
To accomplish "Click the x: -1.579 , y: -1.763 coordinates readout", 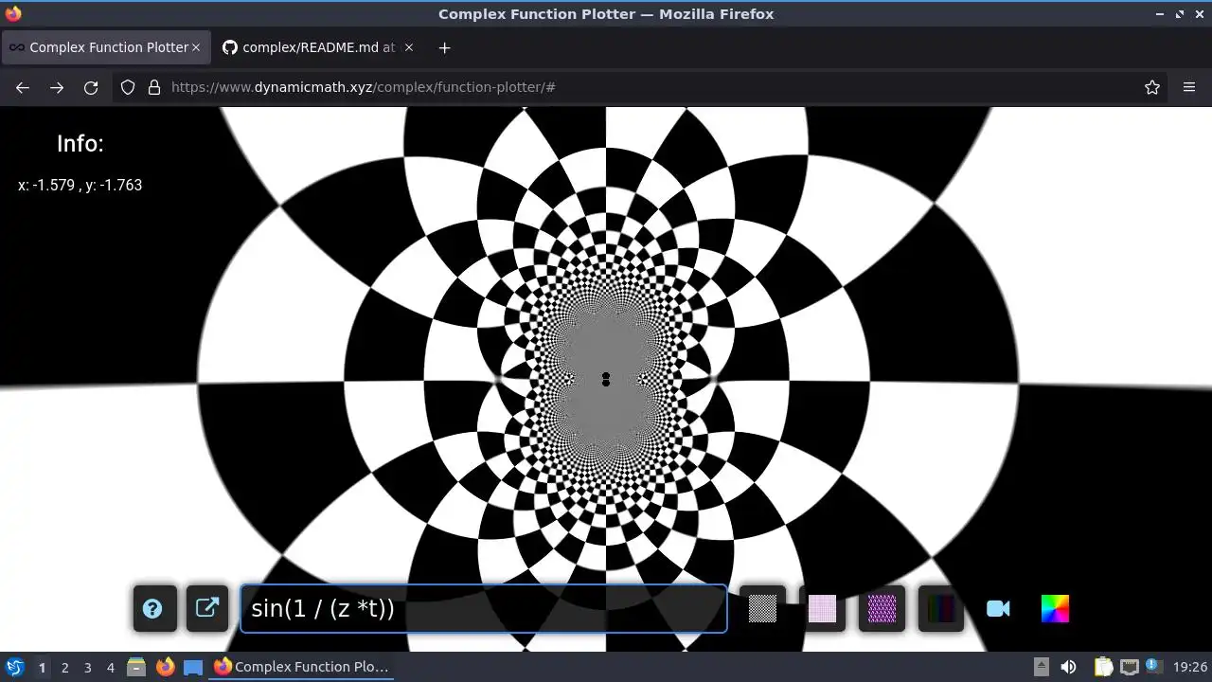I will pyautogui.click(x=80, y=185).
